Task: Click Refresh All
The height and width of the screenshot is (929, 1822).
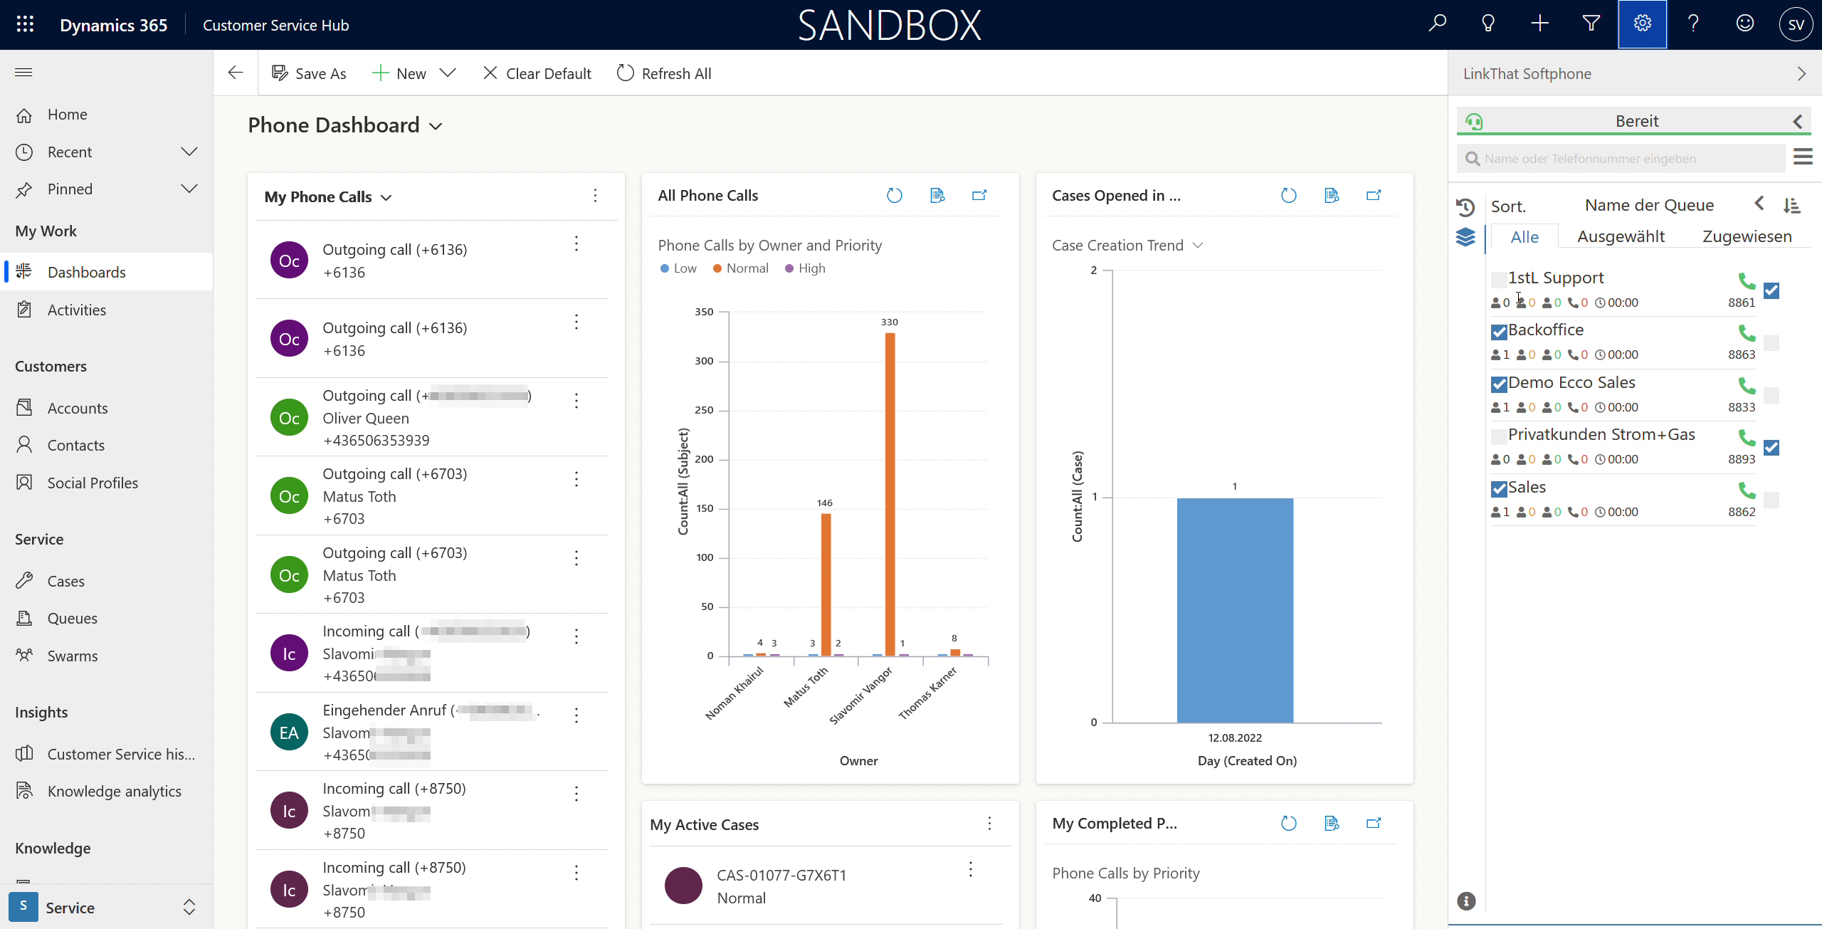Action: click(664, 73)
